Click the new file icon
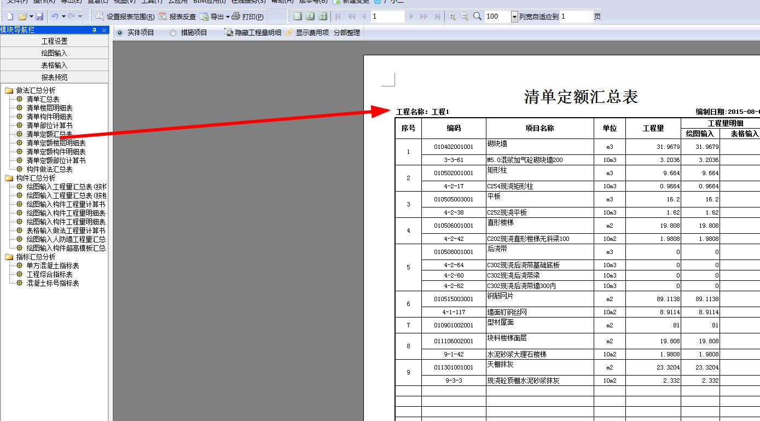The image size is (760, 421). click(10, 16)
